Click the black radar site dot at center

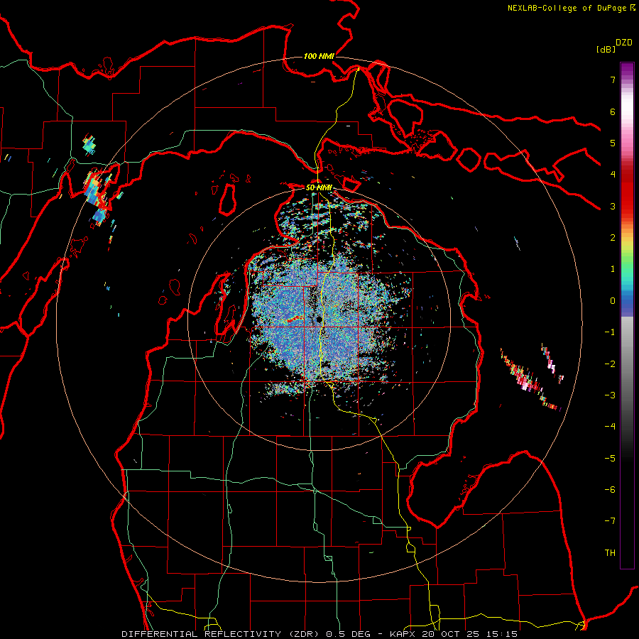coord(319,319)
